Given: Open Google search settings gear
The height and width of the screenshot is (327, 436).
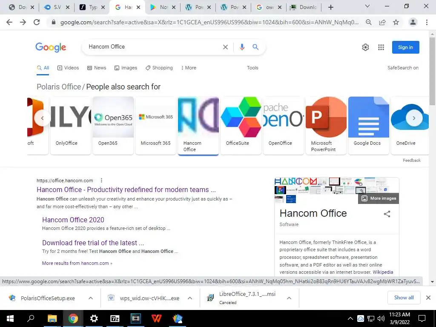Looking at the screenshot, I should 365,47.
